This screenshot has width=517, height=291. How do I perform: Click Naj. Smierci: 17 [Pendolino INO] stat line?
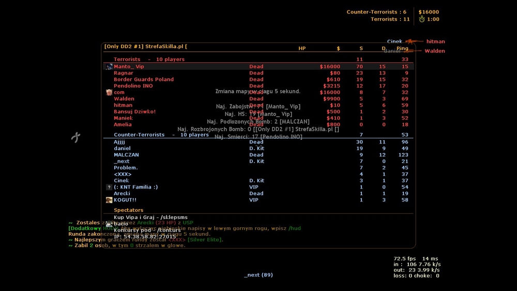[x=258, y=137]
